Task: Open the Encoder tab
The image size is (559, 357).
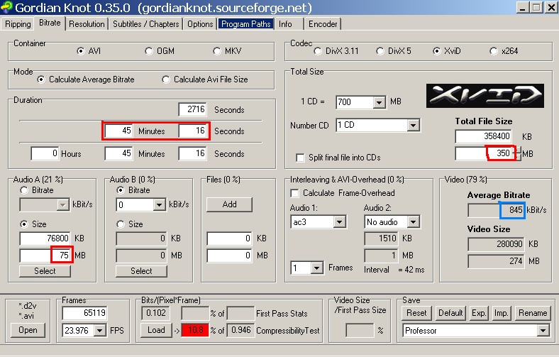Action: [x=323, y=24]
